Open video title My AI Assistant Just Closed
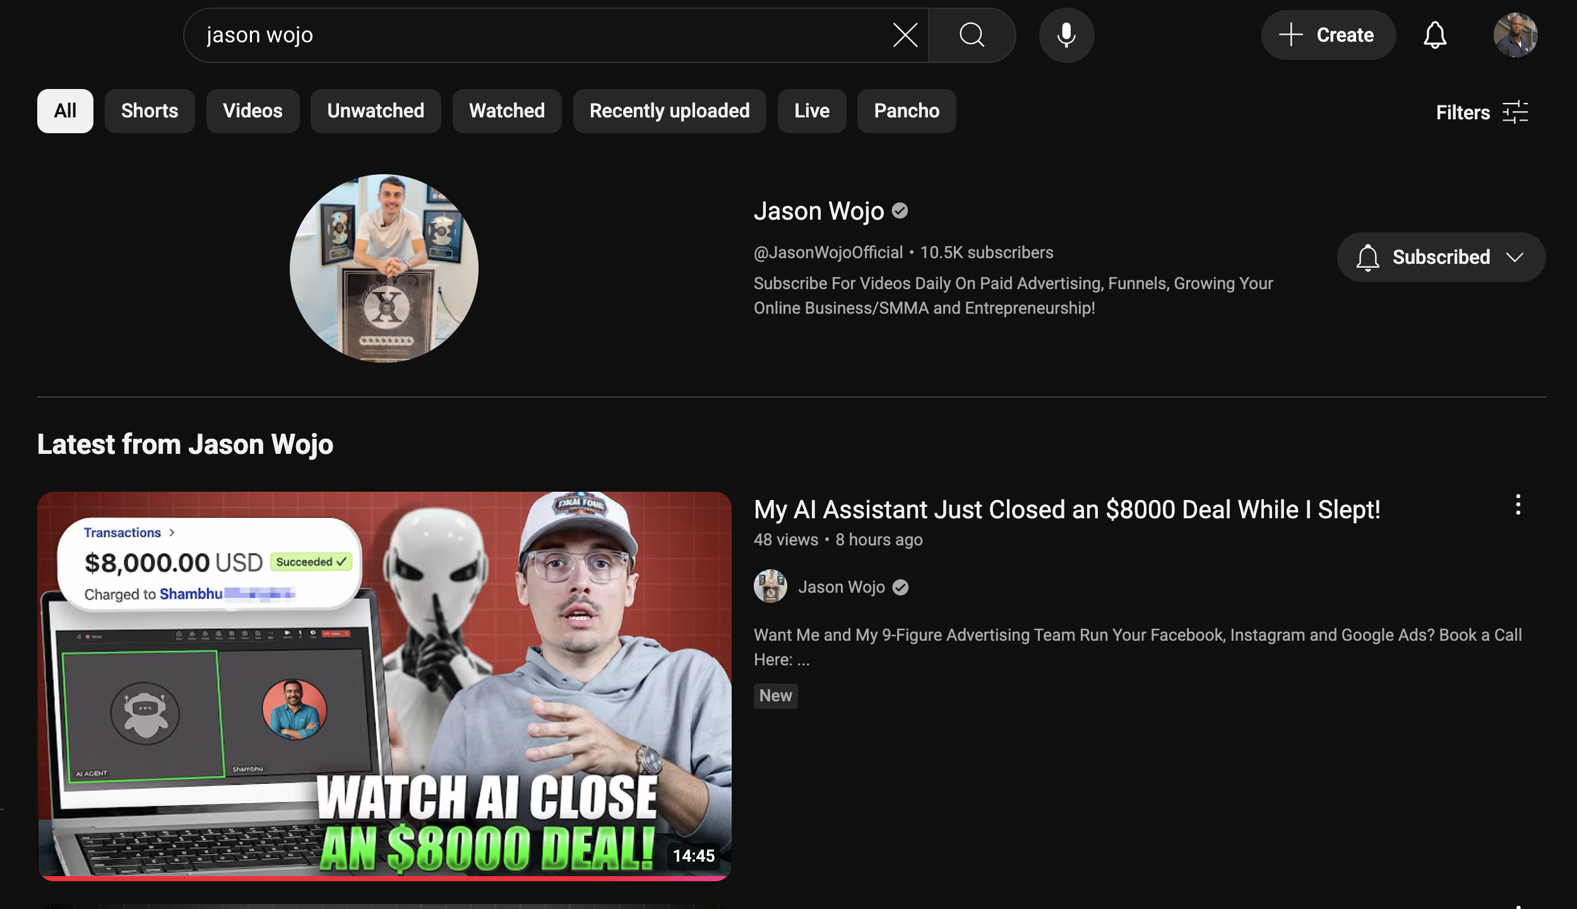1577x909 pixels. tap(1067, 509)
